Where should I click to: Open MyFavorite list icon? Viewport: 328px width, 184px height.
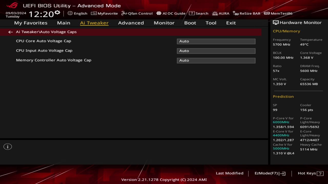(x=94, y=13)
